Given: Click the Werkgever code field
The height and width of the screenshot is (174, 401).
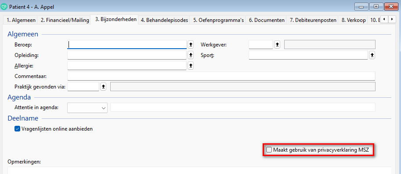Looking at the screenshot, I should (x=261, y=44).
